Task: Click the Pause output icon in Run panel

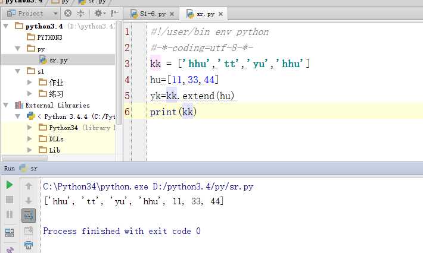Action: point(10,214)
